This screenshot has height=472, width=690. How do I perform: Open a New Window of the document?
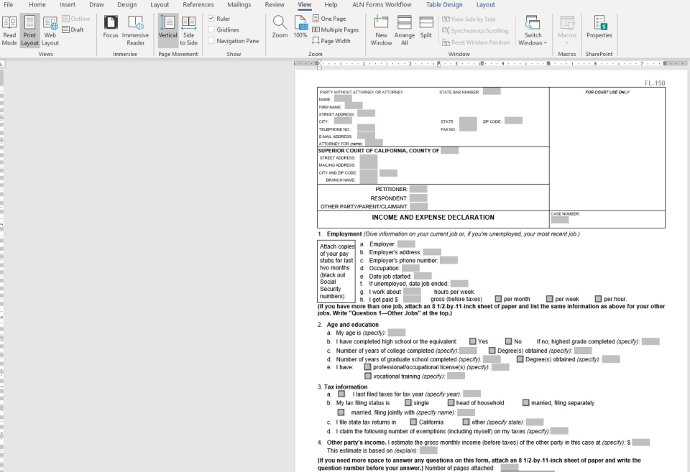point(381,29)
